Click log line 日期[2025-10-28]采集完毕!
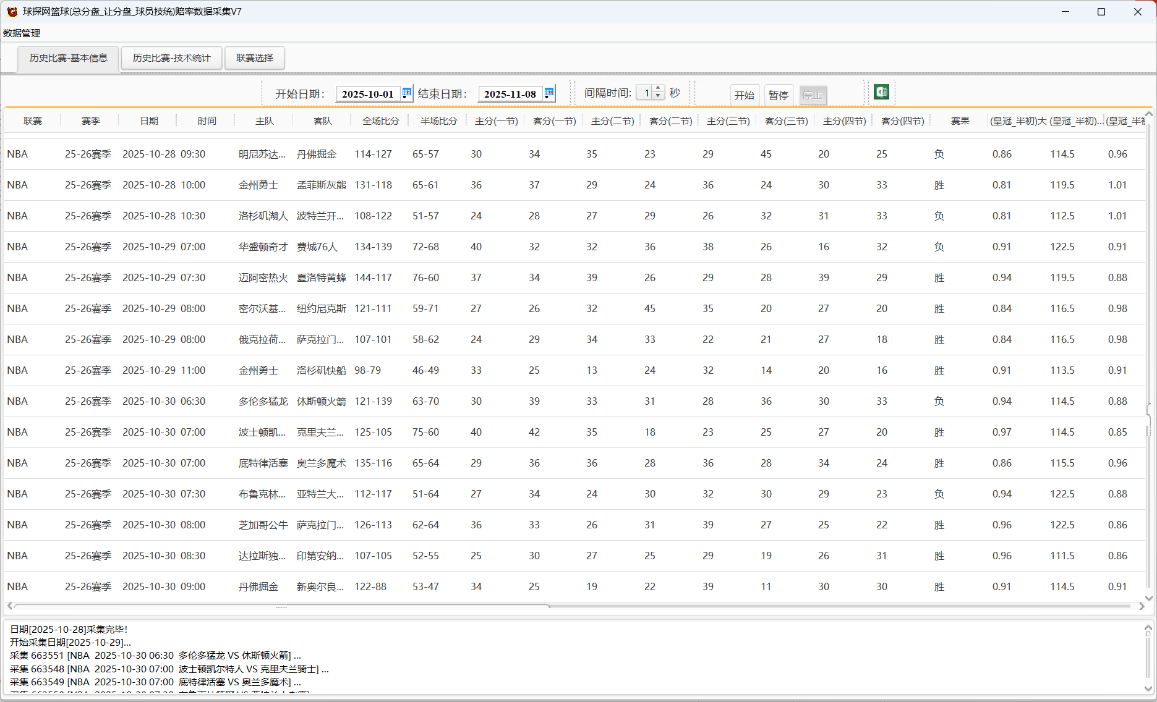Screen dimensions: 1157x702 tap(69, 629)
